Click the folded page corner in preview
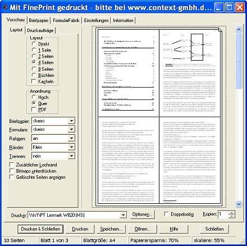247x246 pixels. coord(220,30)
